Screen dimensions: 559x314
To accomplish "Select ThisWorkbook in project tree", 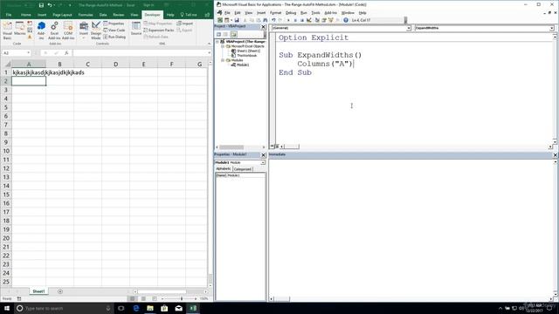I will (x=245, y=56).
